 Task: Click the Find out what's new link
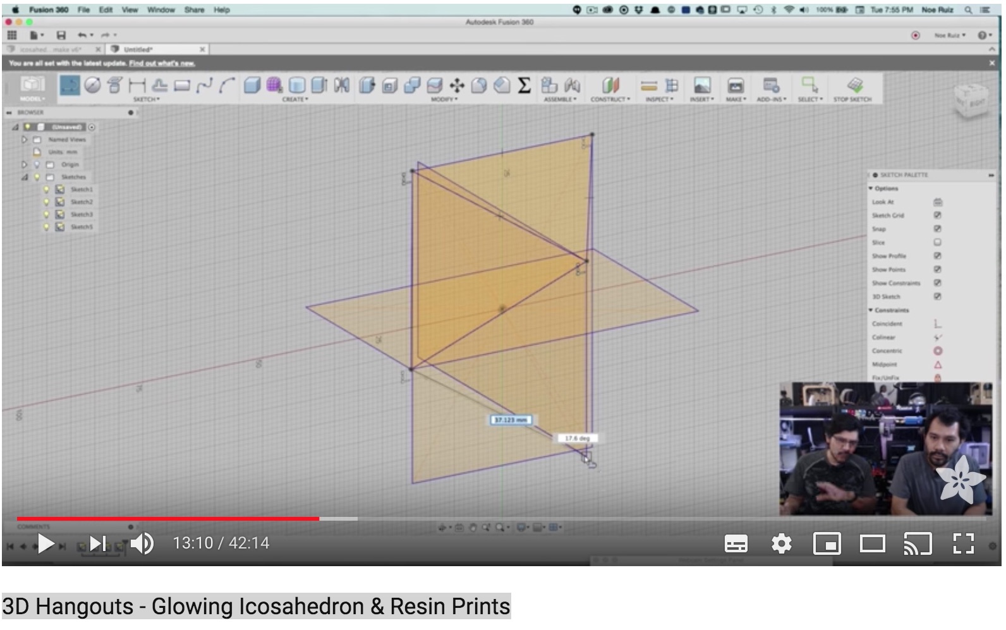[162, 63]
